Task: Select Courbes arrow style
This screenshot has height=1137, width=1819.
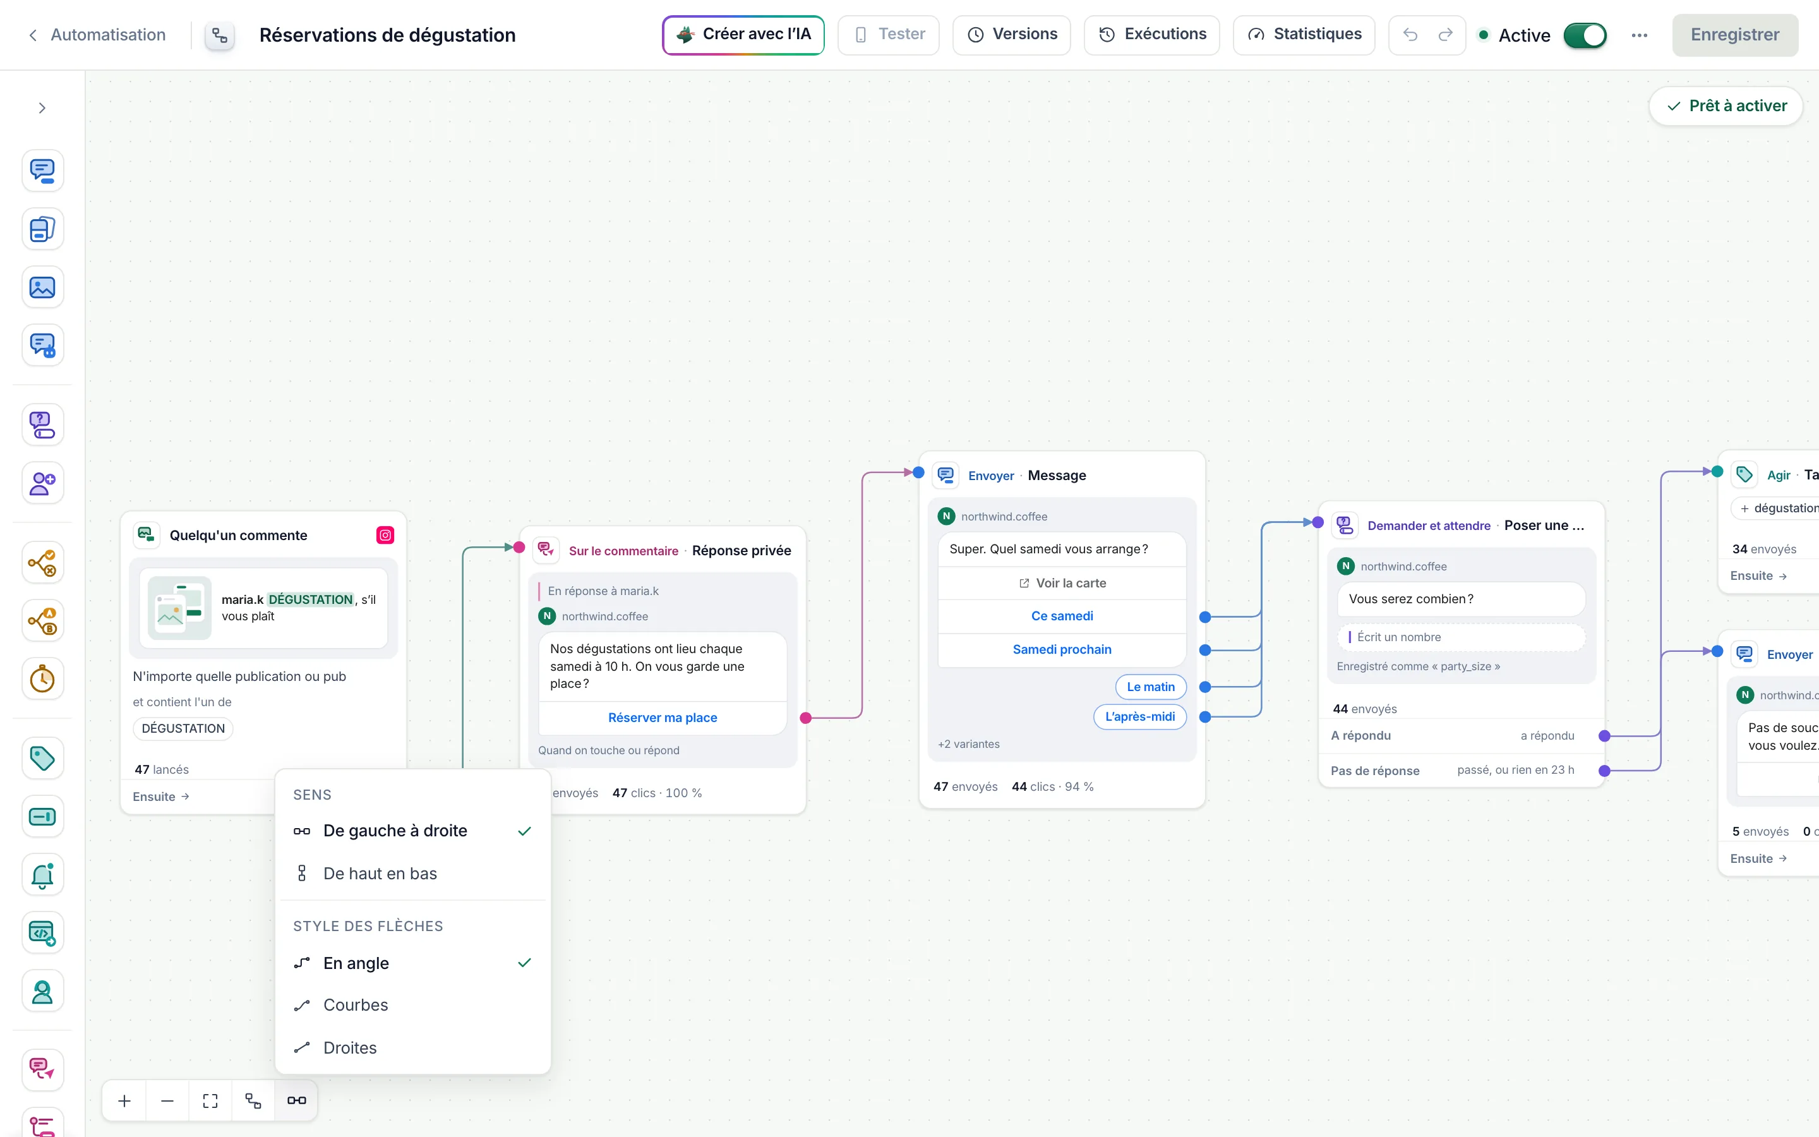Action: point(412,1006)
